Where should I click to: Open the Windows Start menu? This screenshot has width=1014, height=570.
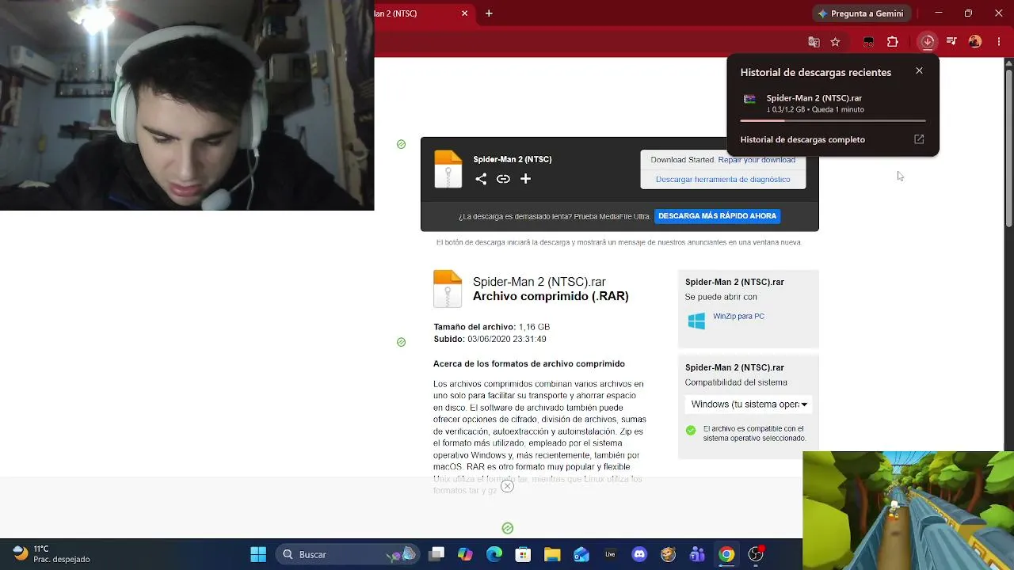(258, 554)
